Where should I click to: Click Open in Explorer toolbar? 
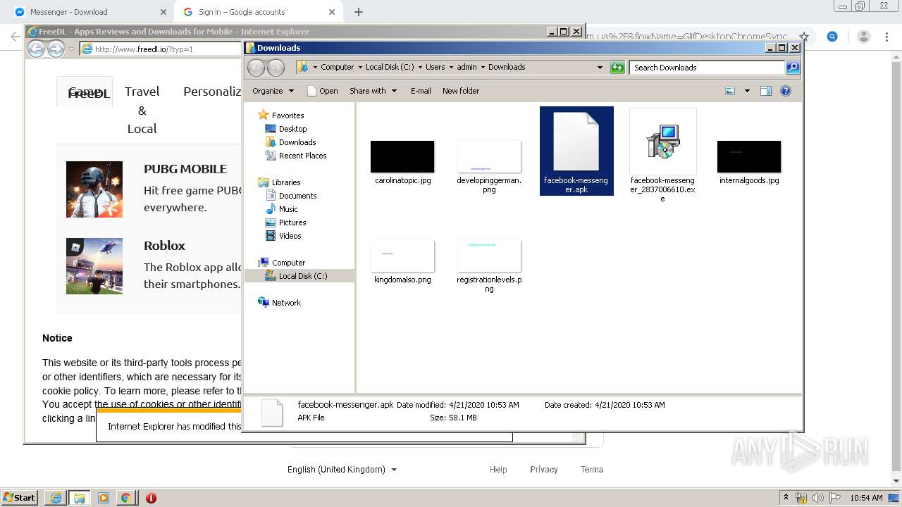[x=323, y=91]
